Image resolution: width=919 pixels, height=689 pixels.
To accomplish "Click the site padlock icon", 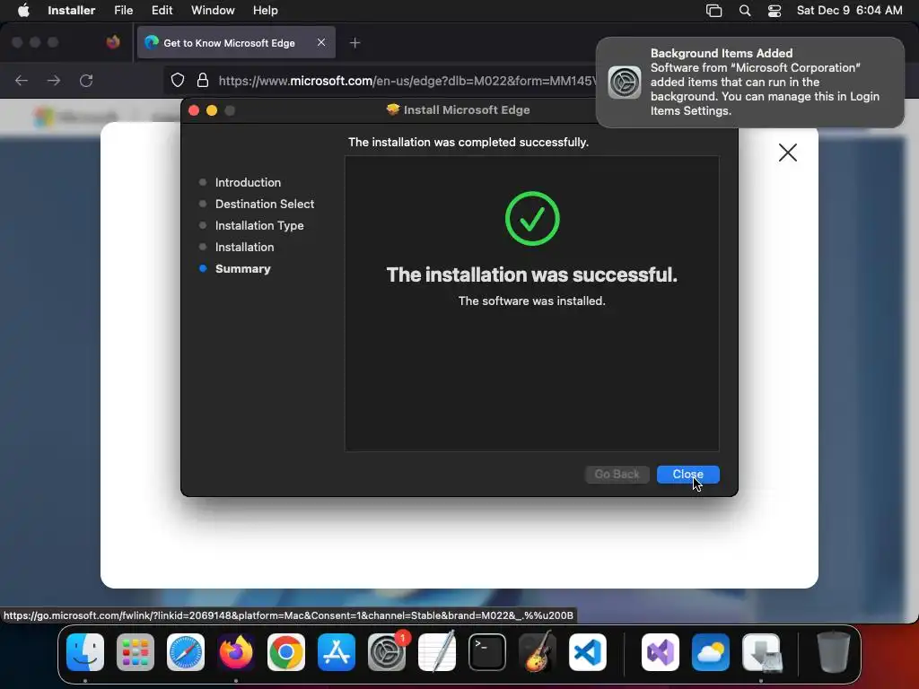I will [x=203, y=80].
